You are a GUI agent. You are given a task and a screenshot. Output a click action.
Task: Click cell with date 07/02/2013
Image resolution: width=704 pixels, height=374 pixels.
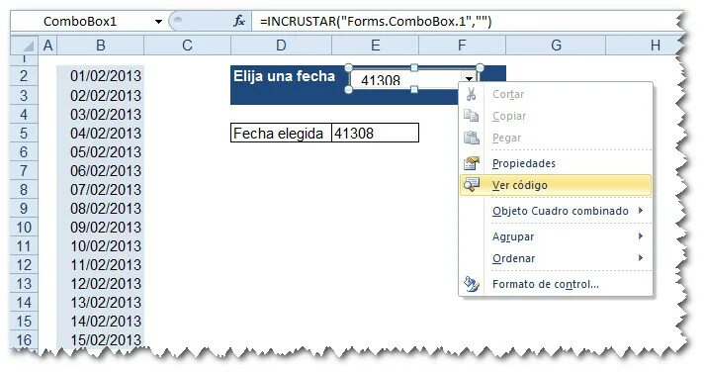tap(101, 189)
